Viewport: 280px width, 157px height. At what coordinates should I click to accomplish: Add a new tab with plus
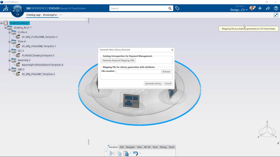tap(61, 15)
